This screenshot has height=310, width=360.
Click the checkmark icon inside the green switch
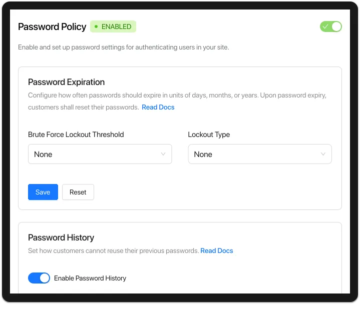[x=325, y=26]
